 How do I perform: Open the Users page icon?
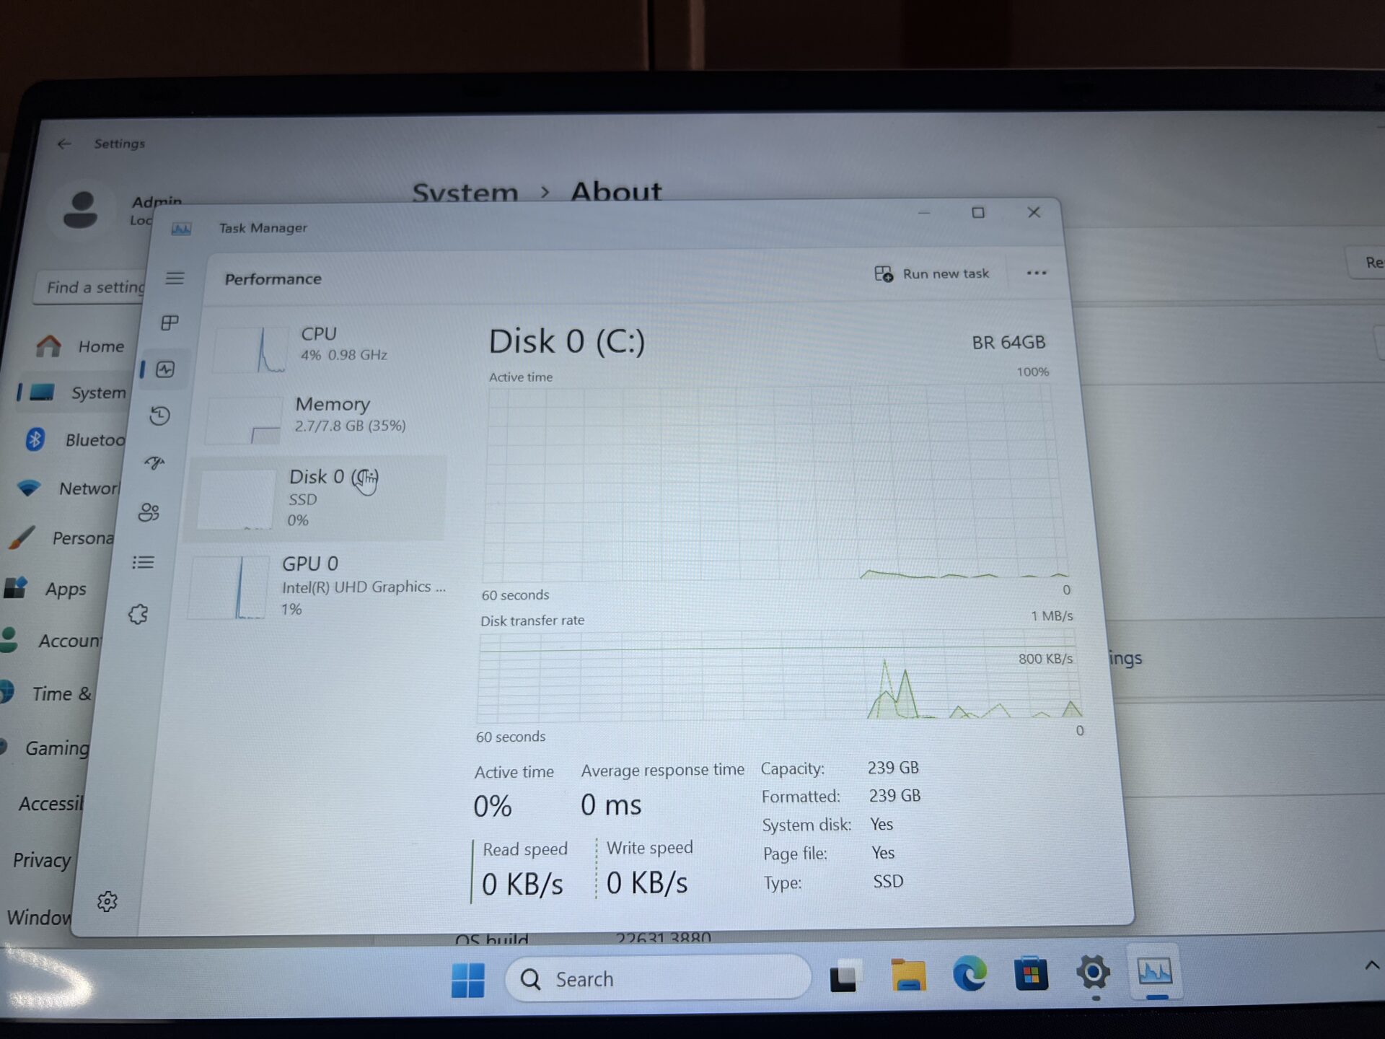click(x=149, y=512)
